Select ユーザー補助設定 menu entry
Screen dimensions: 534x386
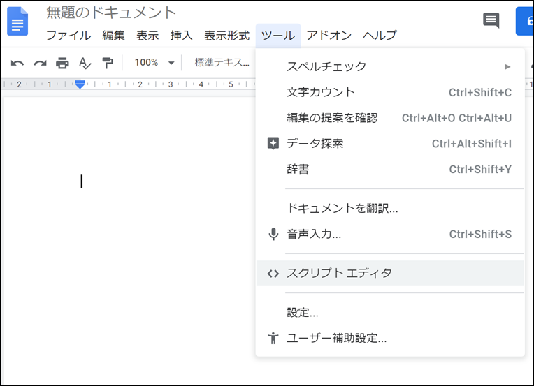click(390, 338)
